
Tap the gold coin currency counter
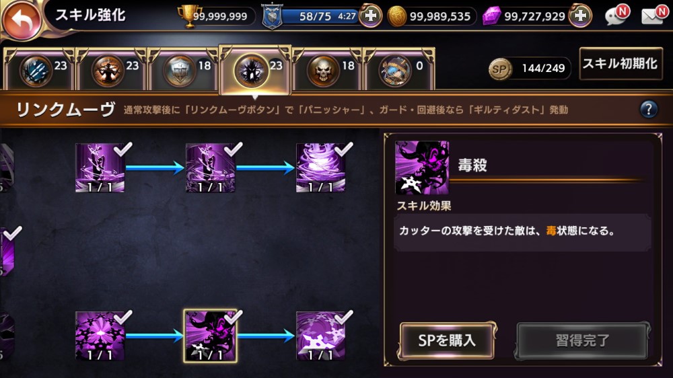(x=431, y=16)
